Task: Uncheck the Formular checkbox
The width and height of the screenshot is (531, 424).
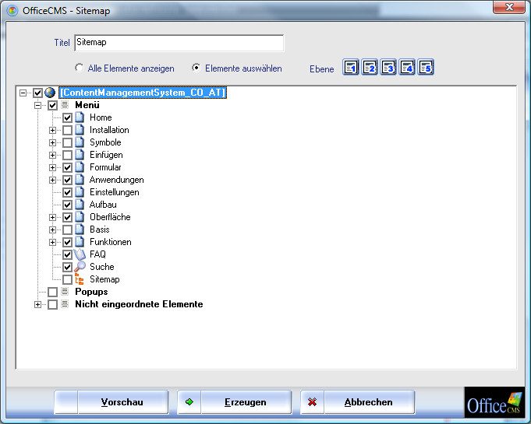Action: 67,167
